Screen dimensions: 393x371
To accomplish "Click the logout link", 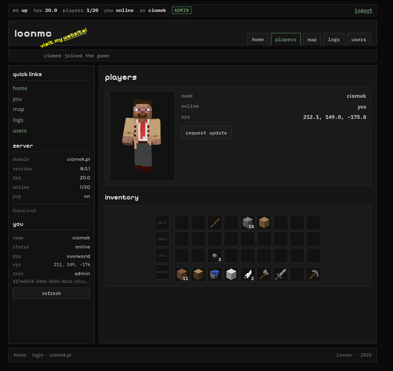I will pyautogui.click(x=363, y=11).
